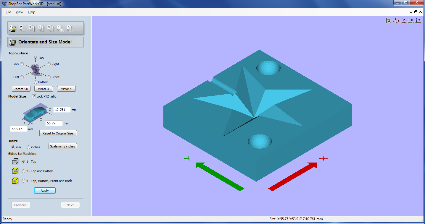Open the Help menu

pos(31,12)
